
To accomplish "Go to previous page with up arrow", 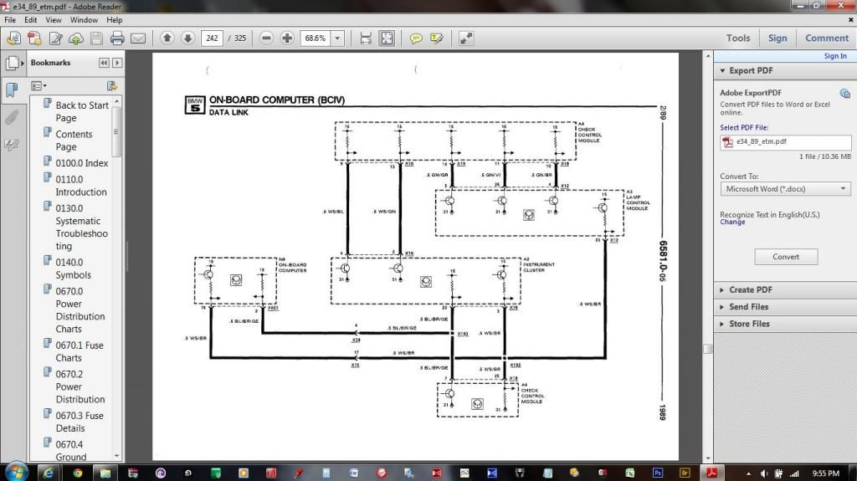I will (167, 38).
